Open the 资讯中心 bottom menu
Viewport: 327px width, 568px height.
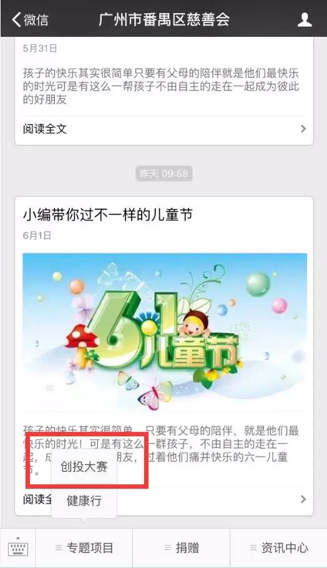pyautogui.click(x=279, y=548)
